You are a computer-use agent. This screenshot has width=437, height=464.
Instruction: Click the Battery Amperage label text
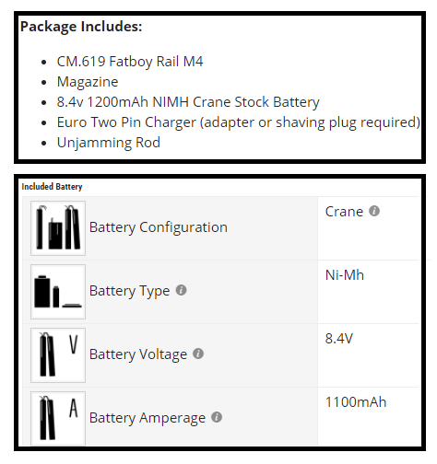point(148,418)
